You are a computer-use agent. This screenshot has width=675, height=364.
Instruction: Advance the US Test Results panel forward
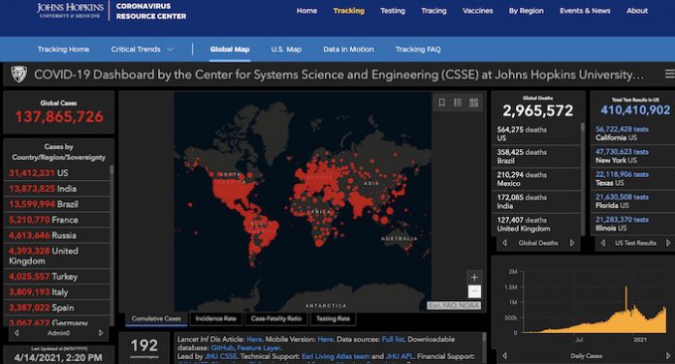668,243
